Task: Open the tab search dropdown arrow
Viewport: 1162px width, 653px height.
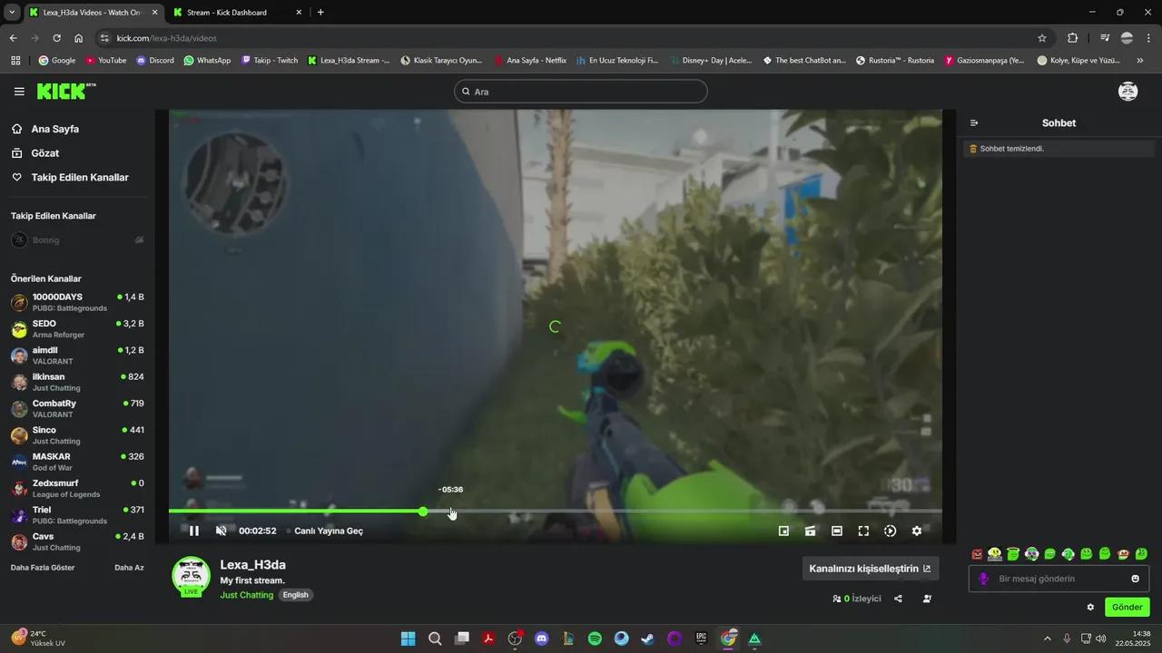Action: click(x=12, y=13)
